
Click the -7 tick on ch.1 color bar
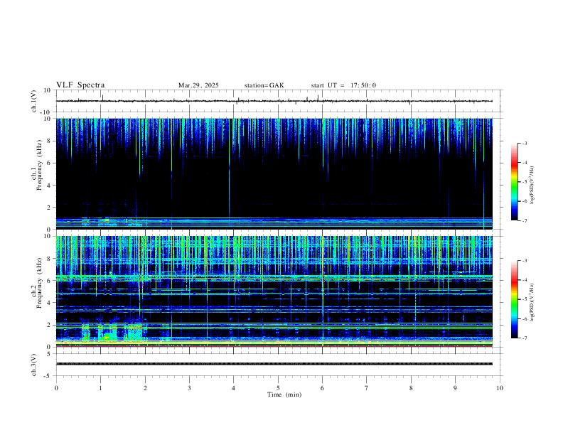pos(524,221)
